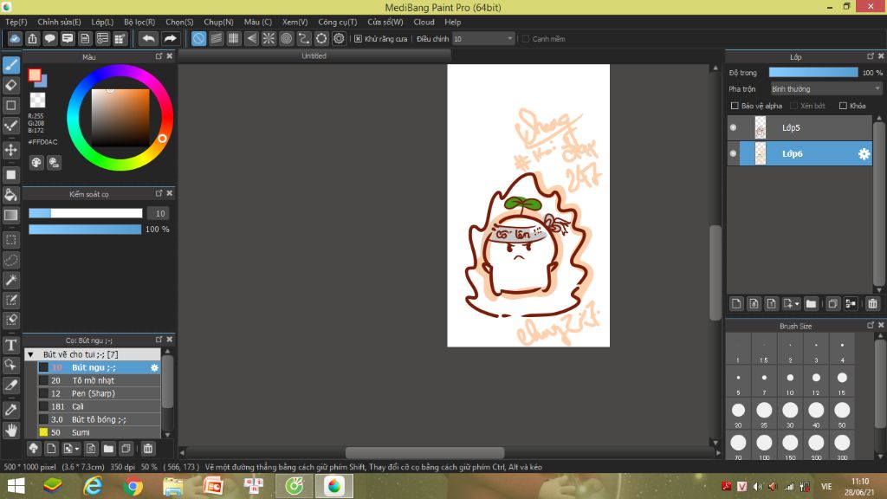Create a new layer folder
Screen dimensions: 887x499
(811, 304)
